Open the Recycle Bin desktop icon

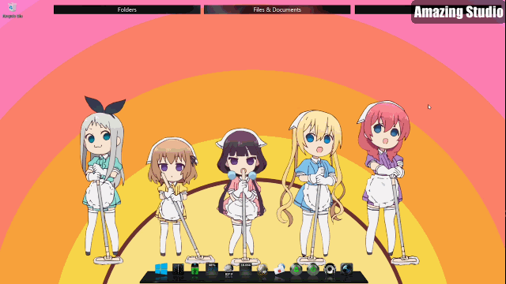(x=13, y=10)
